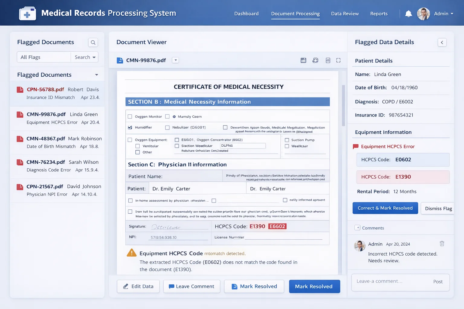464x309 pixels.
Task: Check the Other checkbox
Action: coord(137,152)
